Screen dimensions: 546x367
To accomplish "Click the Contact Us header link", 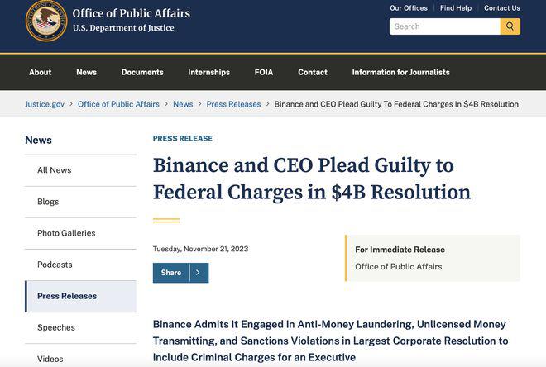I will 502,8.
